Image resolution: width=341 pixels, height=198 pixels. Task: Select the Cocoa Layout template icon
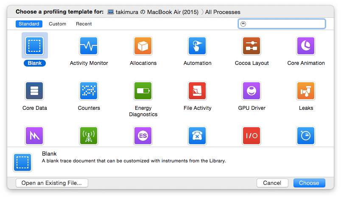pyautogui.click(x=252, y=46)
